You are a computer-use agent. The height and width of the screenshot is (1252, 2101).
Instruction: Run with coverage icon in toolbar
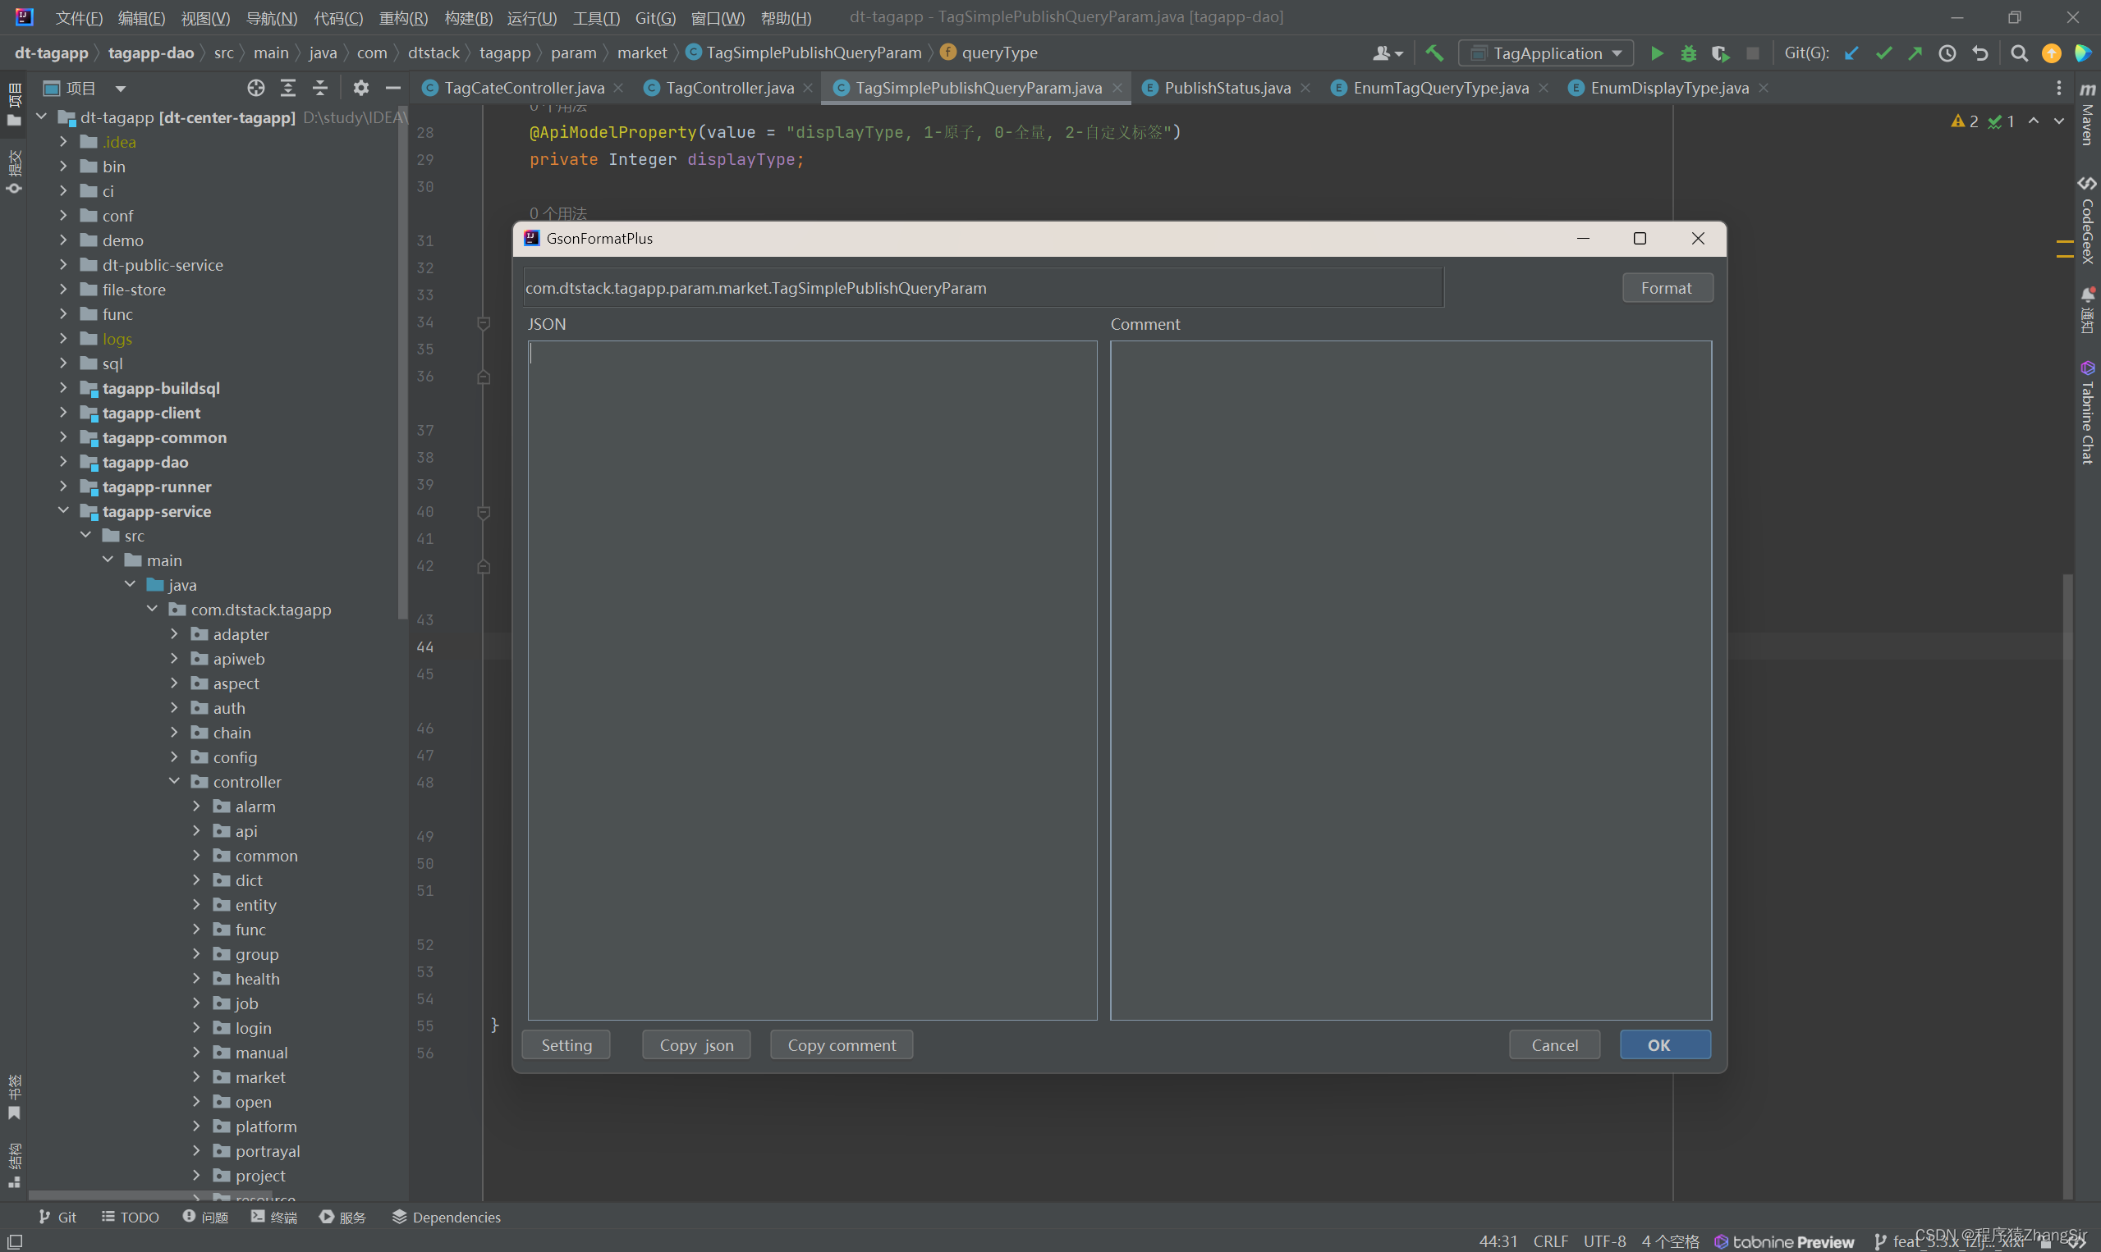pos(1720,53)
